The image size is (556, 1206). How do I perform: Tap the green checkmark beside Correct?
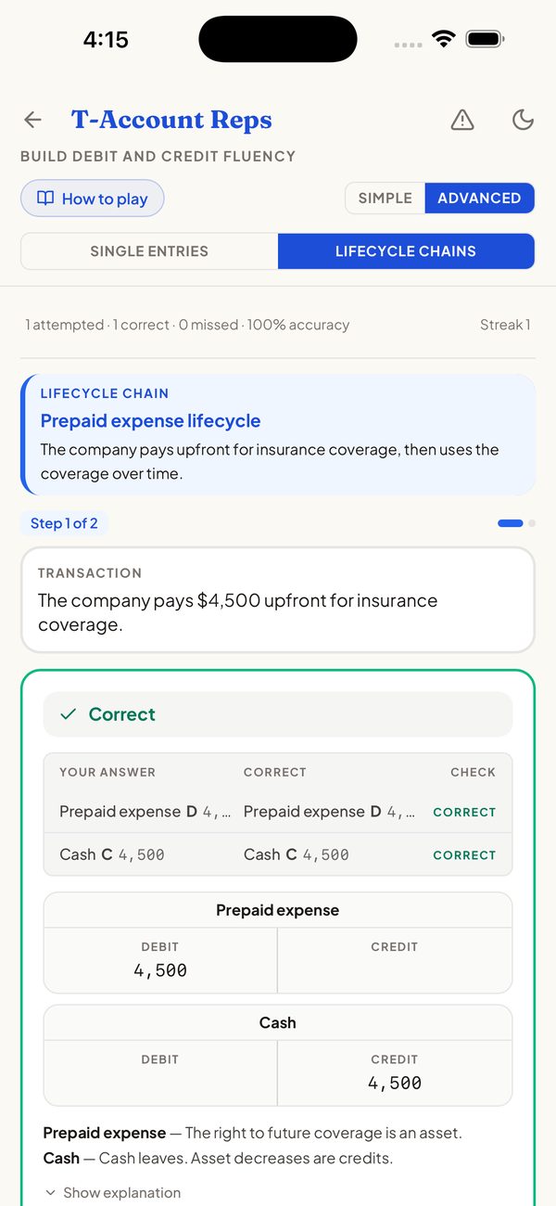68,714
